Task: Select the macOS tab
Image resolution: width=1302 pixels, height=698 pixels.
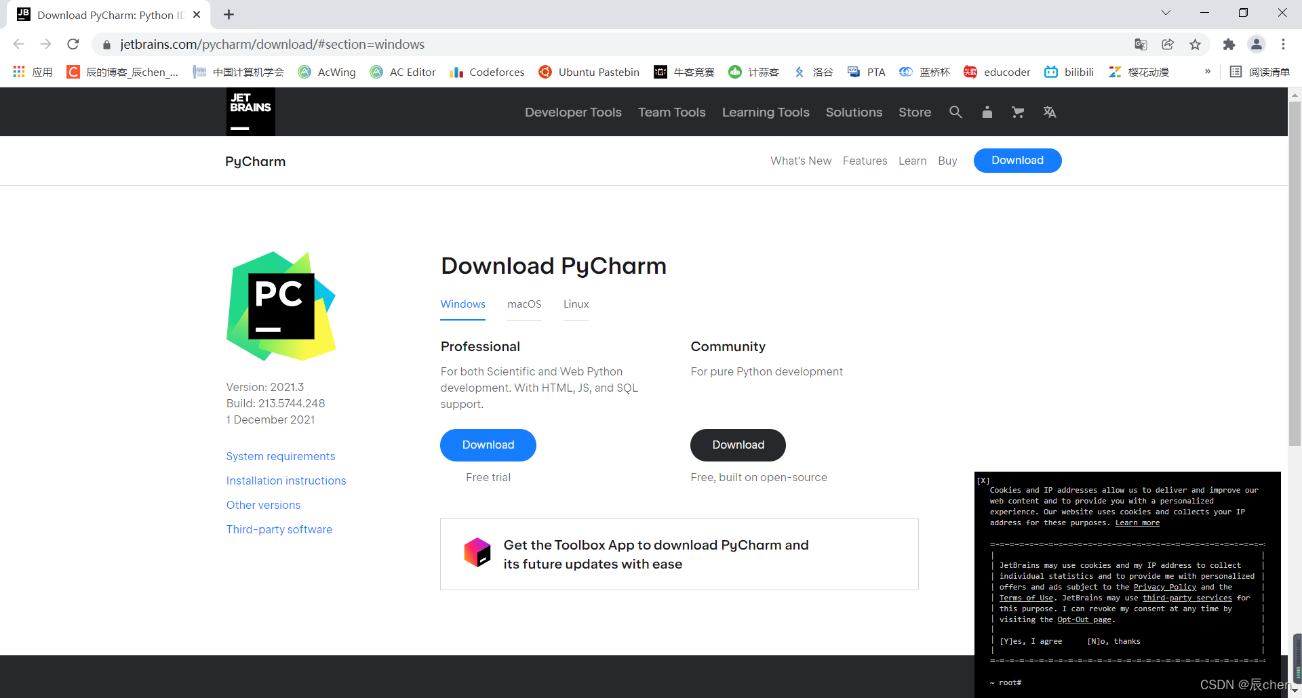Action: (x=524, y=304)
